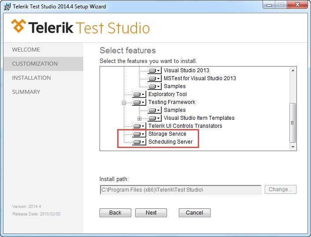Click the install path text field

(x=181, y=189)
